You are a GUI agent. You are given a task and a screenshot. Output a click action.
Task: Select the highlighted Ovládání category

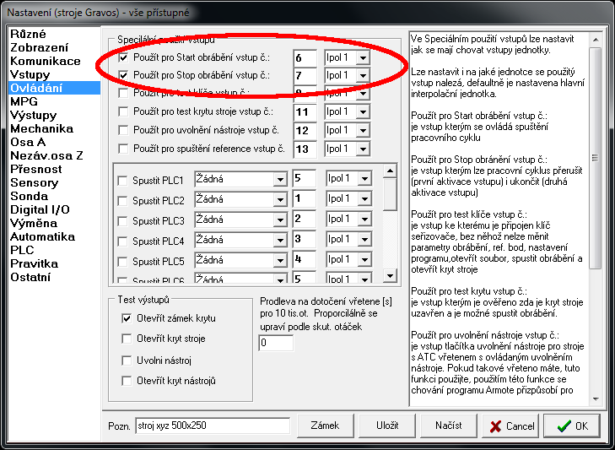pos(54,88)
